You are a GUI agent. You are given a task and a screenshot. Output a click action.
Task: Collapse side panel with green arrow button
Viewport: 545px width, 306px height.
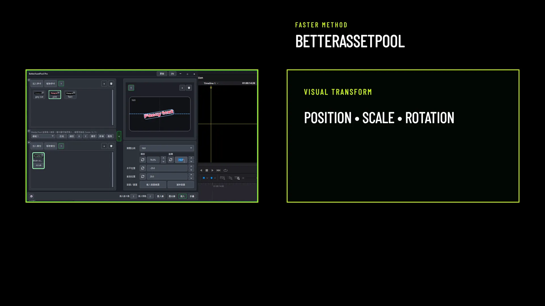[119, 136]
